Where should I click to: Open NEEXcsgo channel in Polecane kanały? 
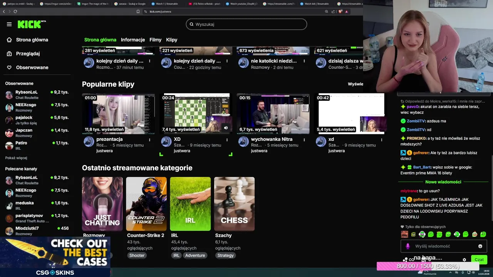pos(37,193)
